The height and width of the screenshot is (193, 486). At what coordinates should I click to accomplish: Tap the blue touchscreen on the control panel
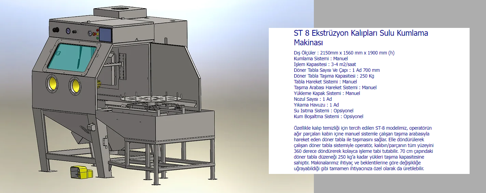[x=105, y=35]
